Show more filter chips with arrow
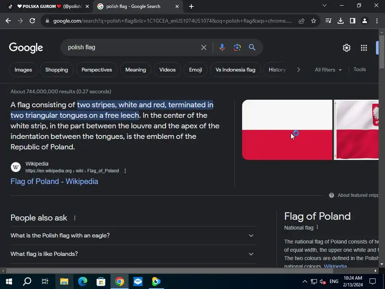The image size is (385, 289). coord(299,70)
